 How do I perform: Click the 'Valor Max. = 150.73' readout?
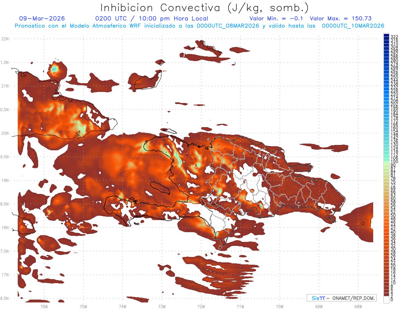pos(341,19)
